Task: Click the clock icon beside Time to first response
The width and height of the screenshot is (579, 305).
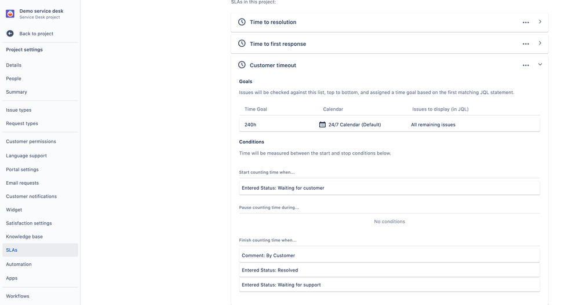Action: [242, 43]
